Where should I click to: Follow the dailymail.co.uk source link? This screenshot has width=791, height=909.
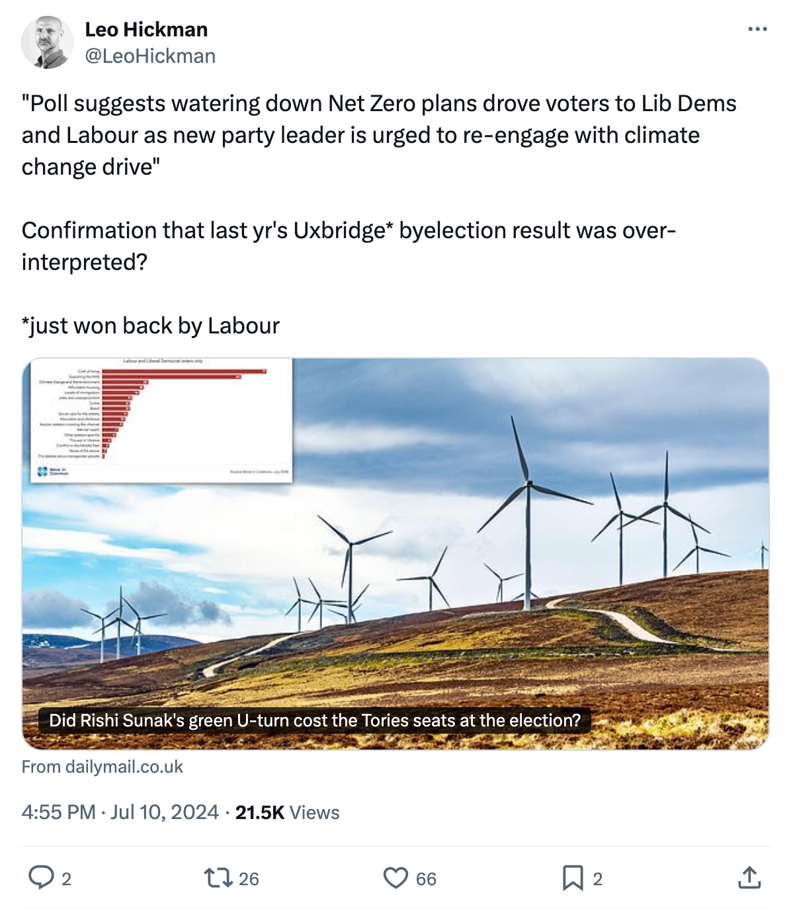click(103, 767)
